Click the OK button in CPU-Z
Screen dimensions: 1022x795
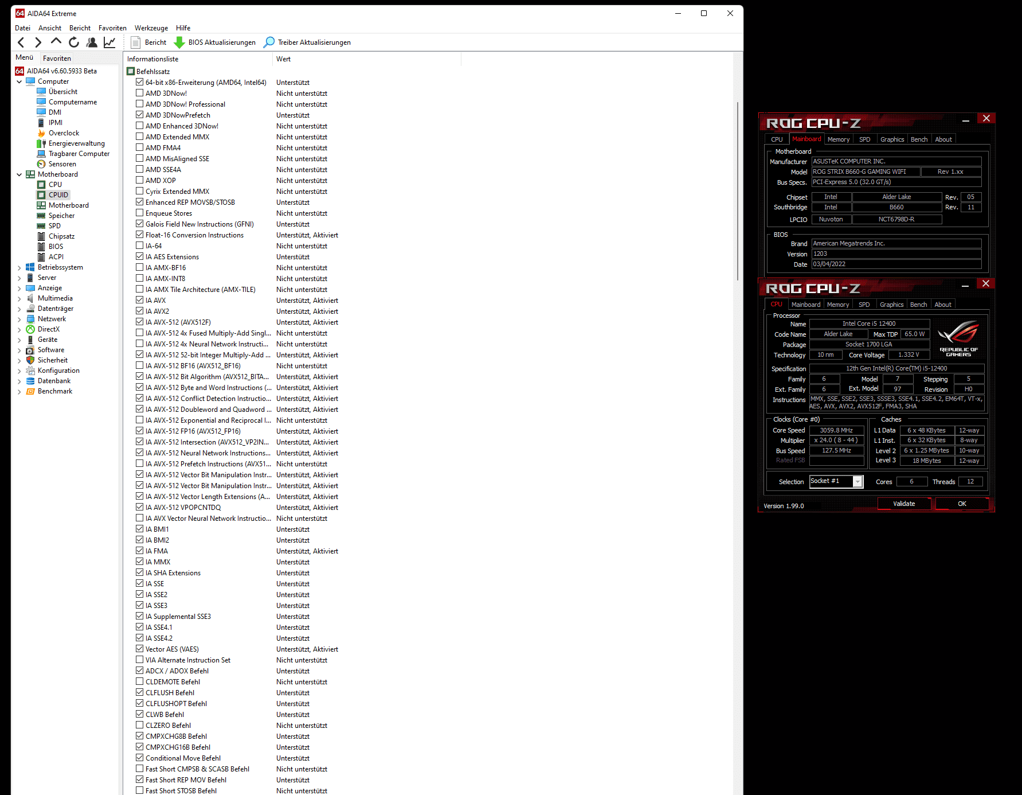(x=962, y=504)
